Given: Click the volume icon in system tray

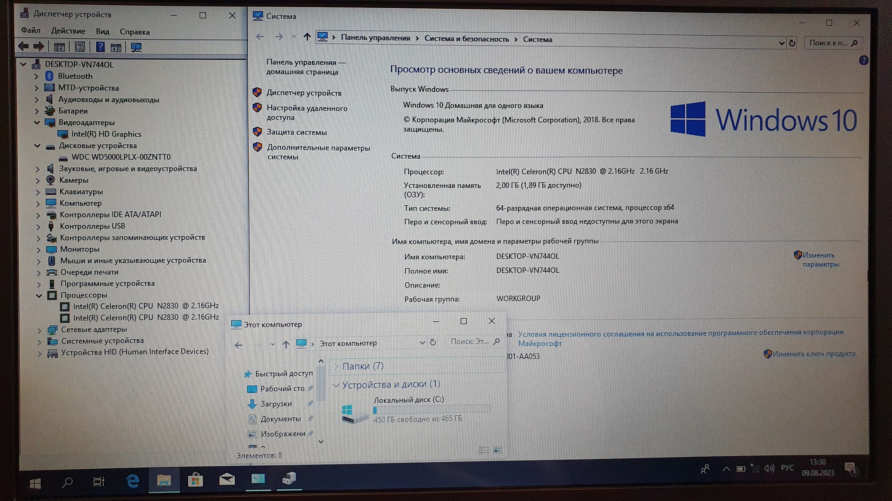Looking at the screenshot, I should 769,468.
